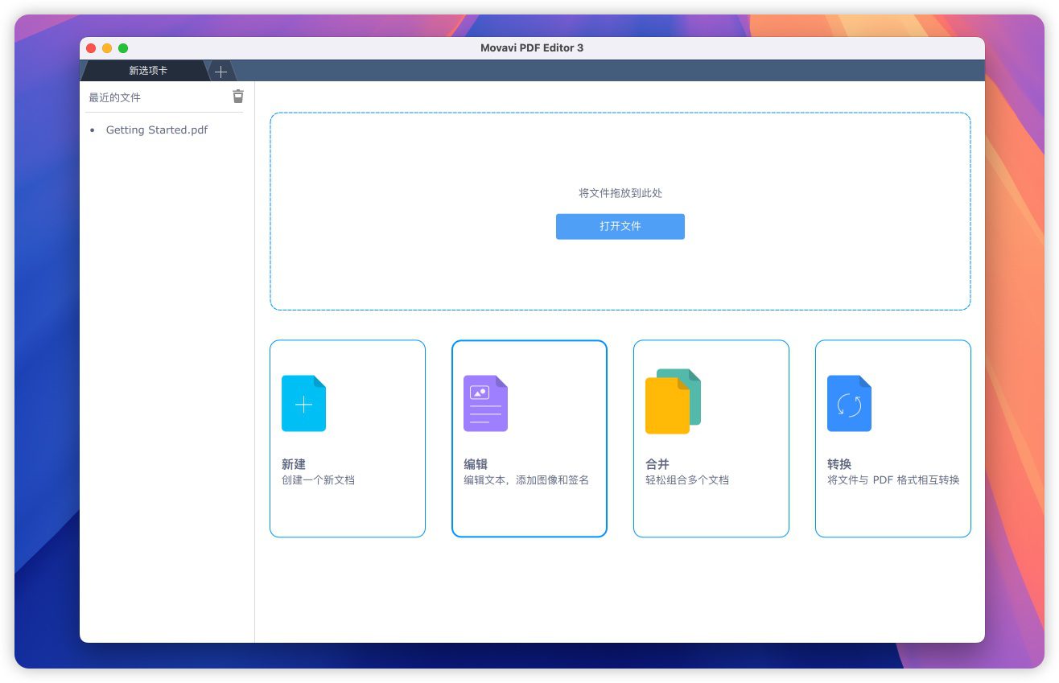Click the 编辑 card title

(476, 464)
